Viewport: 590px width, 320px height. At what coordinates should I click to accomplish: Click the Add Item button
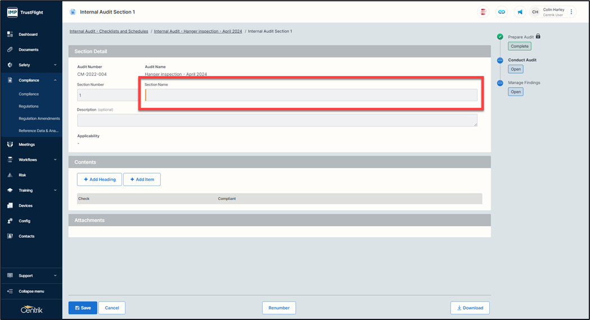point(142,179)
